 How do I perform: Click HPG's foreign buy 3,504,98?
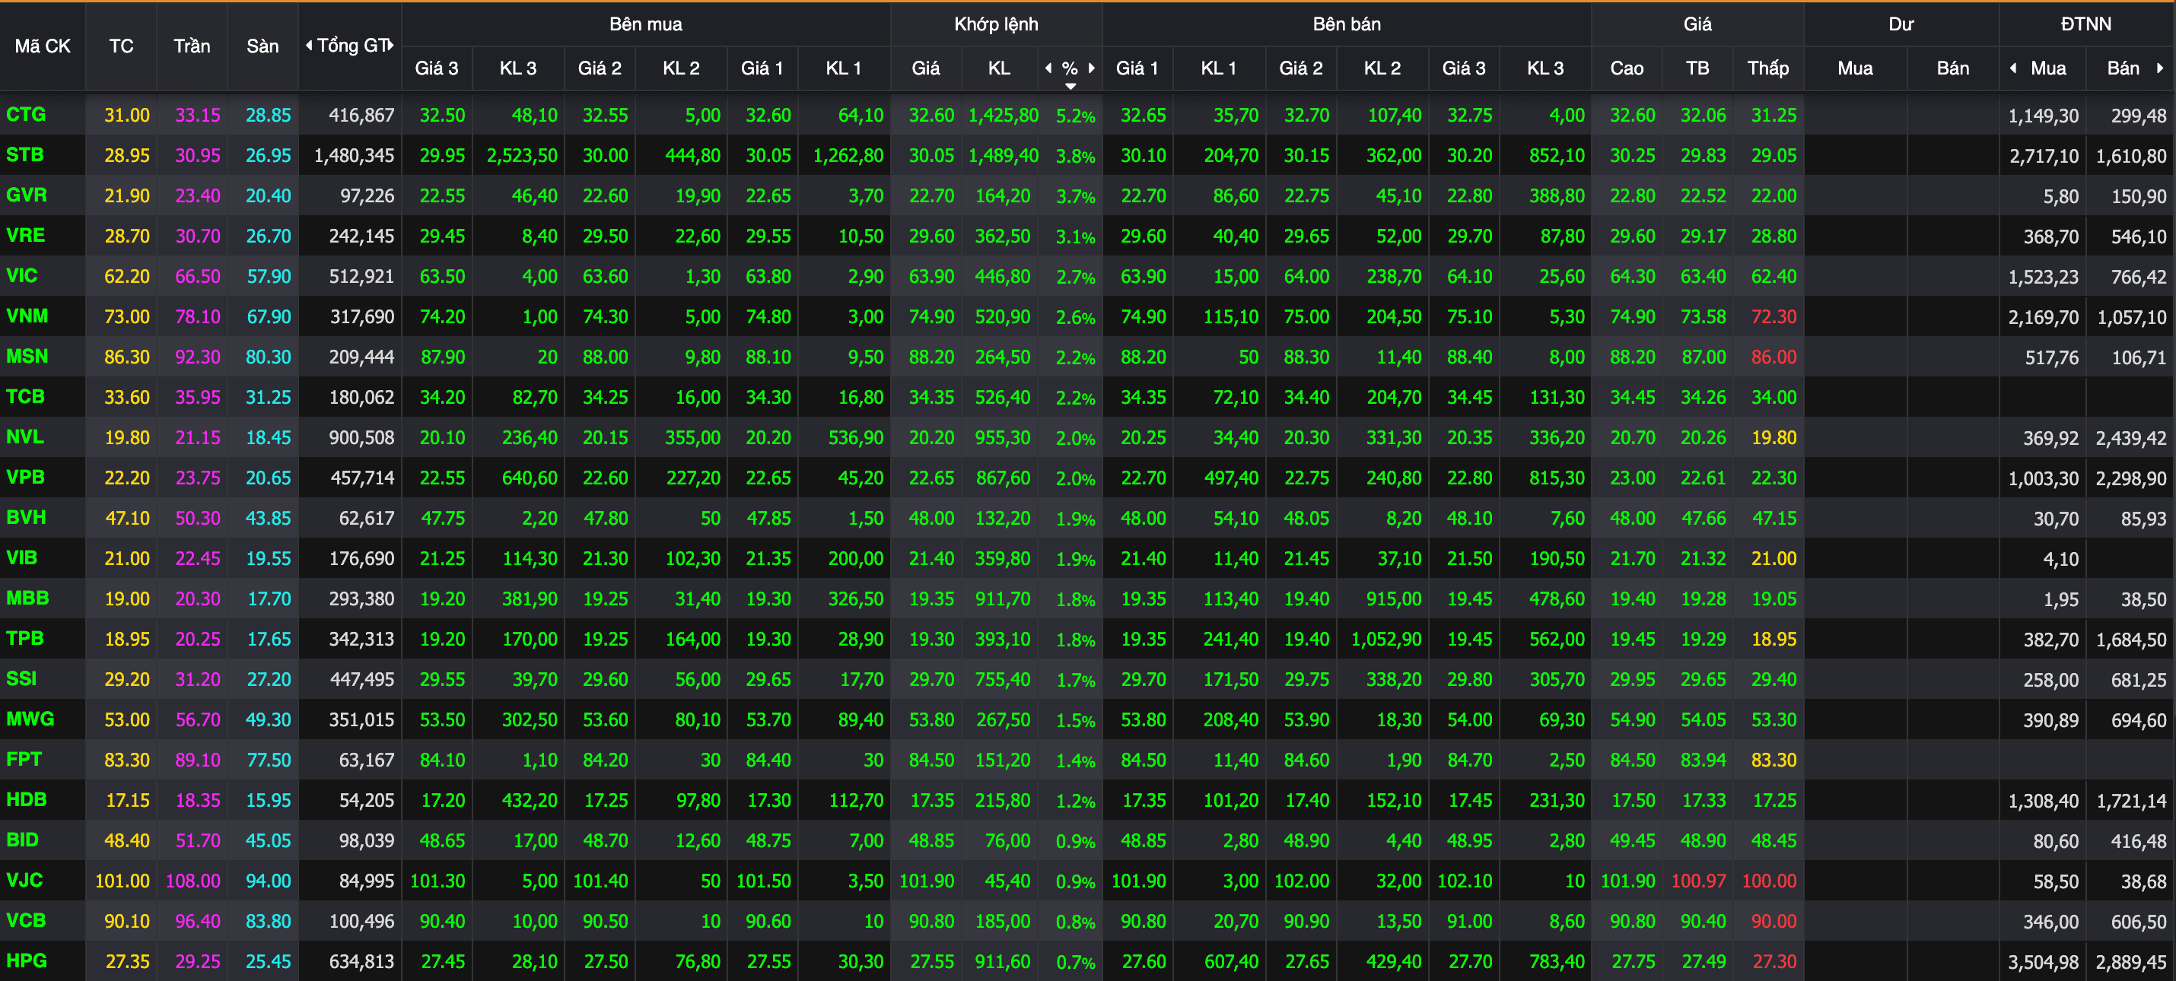click(2044, 963)
